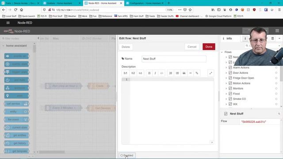Screen dimensions: 283x159
Task: Toggle status circle for Flood flow
Action: [x=276, y=94]
